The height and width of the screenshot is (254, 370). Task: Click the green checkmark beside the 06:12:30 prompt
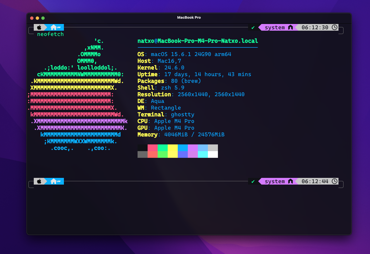[x=253, y=28]
